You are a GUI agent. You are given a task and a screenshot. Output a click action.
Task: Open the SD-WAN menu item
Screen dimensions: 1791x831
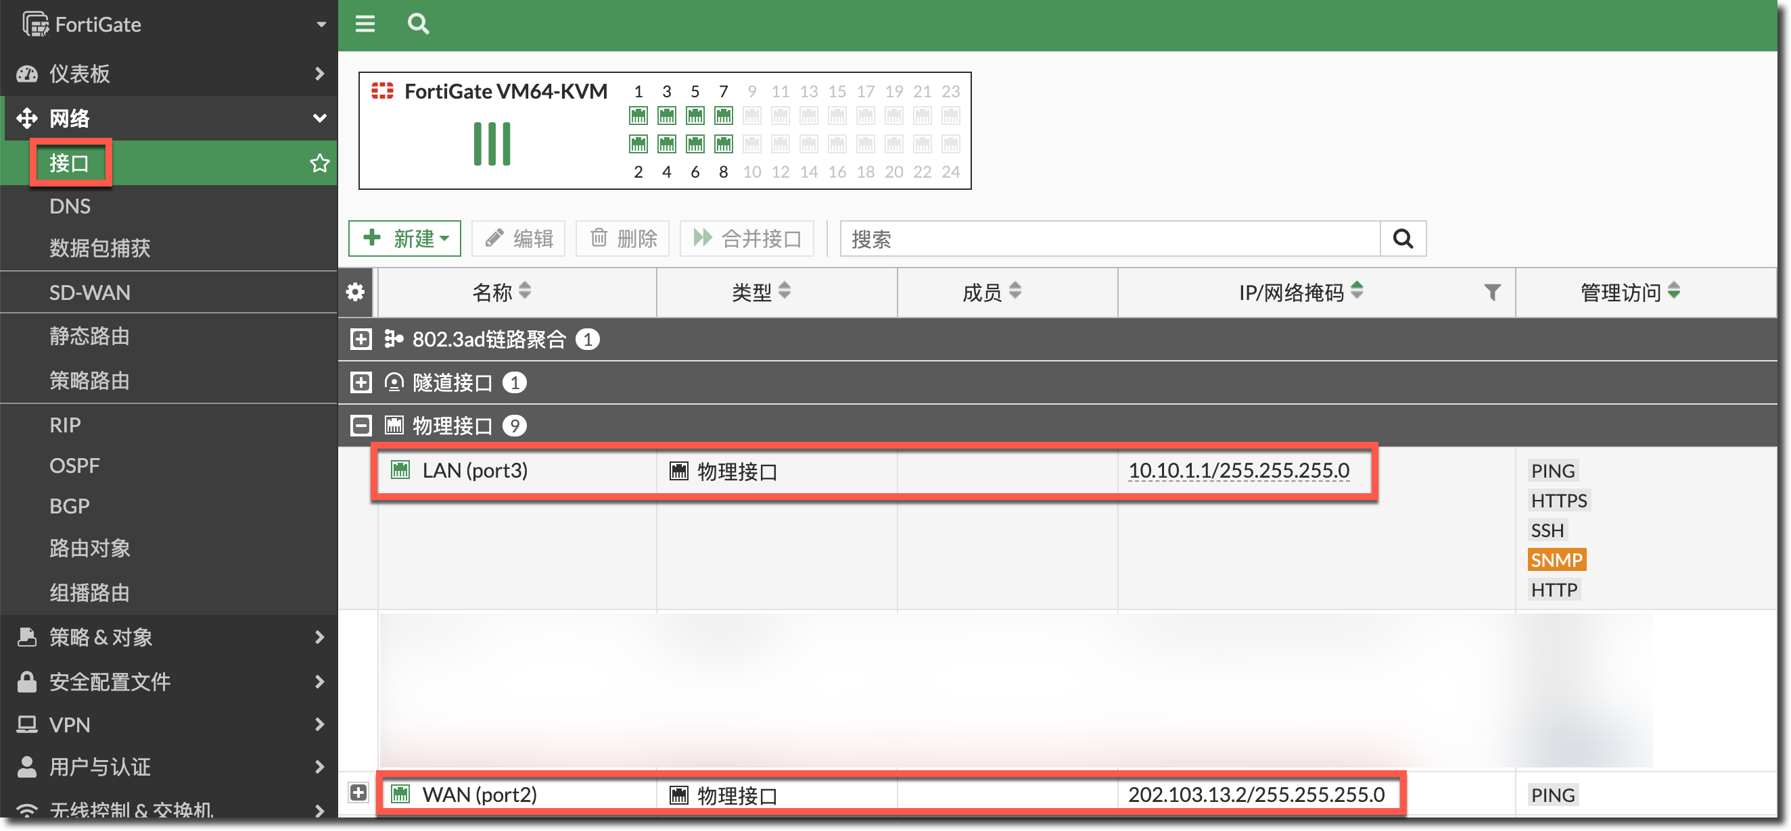click(x=90, y=293)
